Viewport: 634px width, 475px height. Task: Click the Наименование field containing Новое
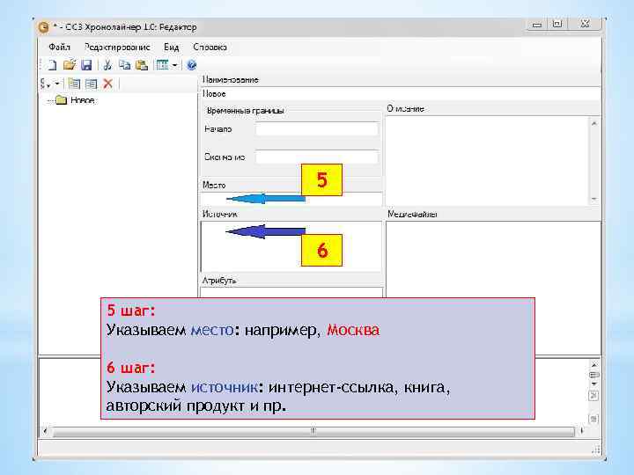click(401, 94)
